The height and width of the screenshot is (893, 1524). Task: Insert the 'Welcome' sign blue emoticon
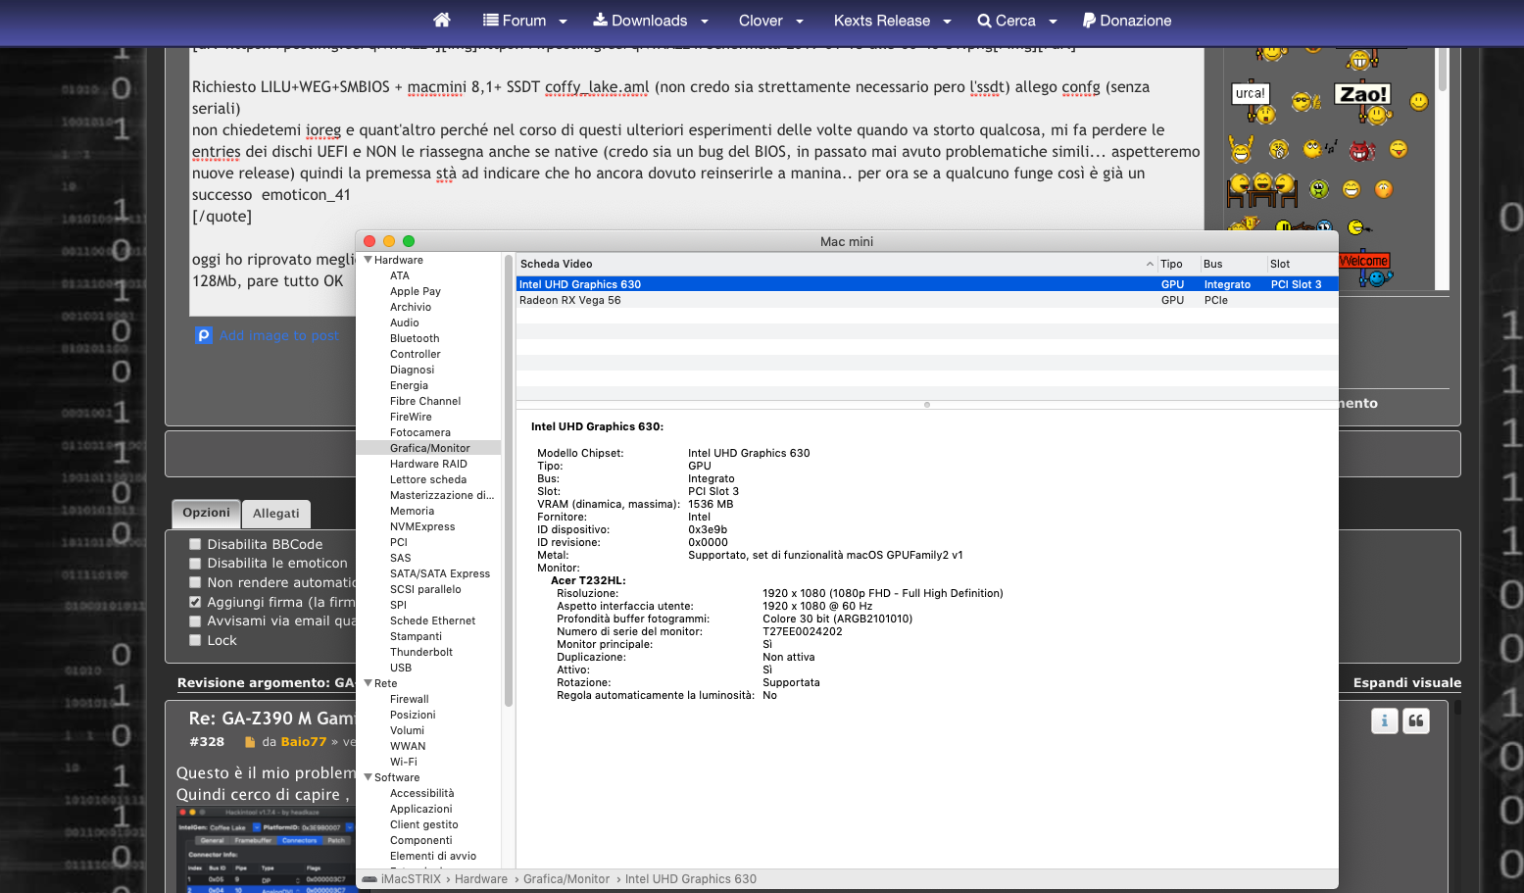1365,270
